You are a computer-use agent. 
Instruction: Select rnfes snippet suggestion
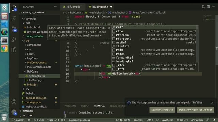154,54
